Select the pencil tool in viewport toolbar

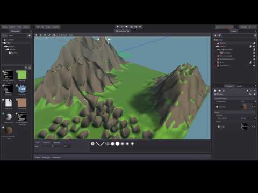click(x=49, y=35)
